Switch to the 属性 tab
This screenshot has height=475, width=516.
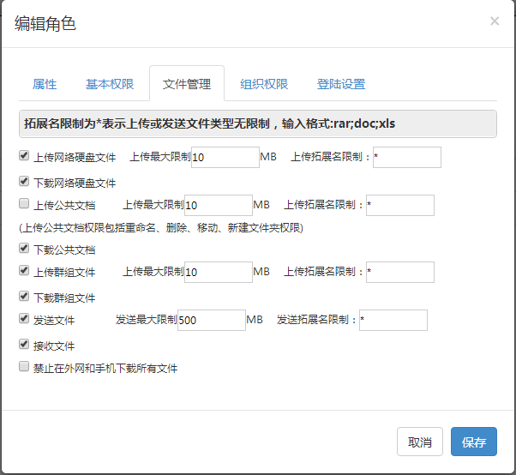tap(45, 84)
